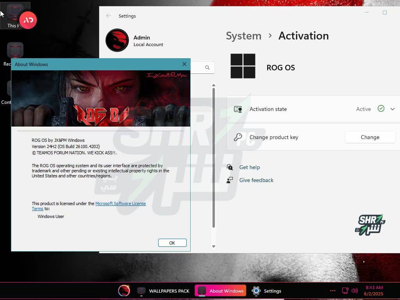Open the Microsoft Software License Terms link
The width and height of the screenshot is (400, 300).
(121, 204)
